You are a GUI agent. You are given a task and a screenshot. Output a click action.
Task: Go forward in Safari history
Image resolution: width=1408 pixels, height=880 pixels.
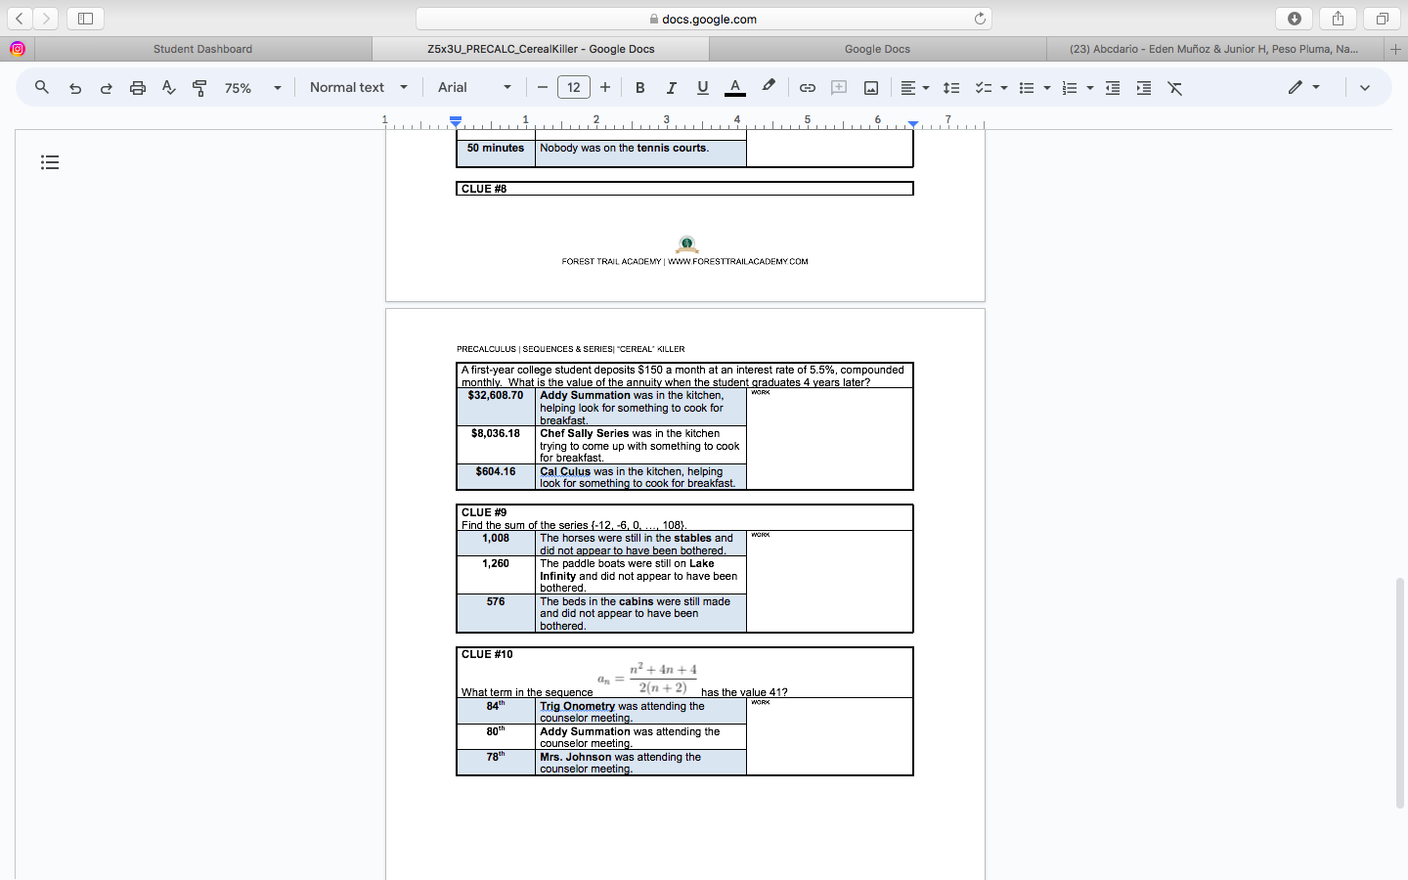(x=45, y=18)
